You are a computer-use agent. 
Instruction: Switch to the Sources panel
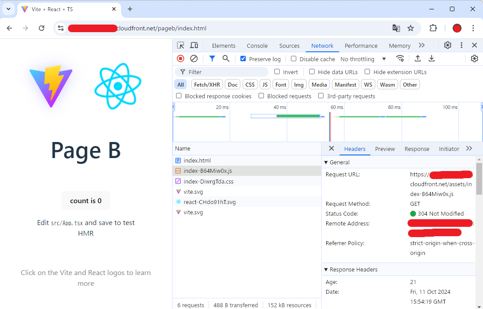pyautogui.click(x=289, y=46)
